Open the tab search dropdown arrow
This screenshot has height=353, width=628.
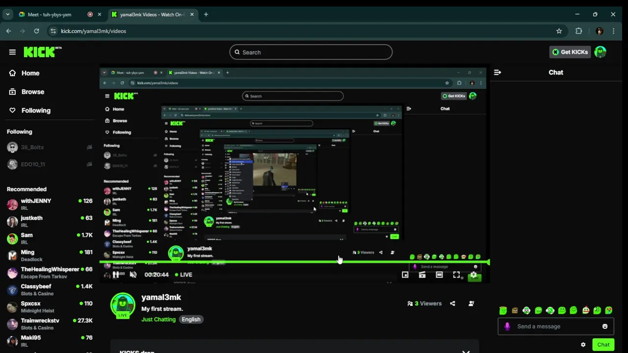(7, 14)
